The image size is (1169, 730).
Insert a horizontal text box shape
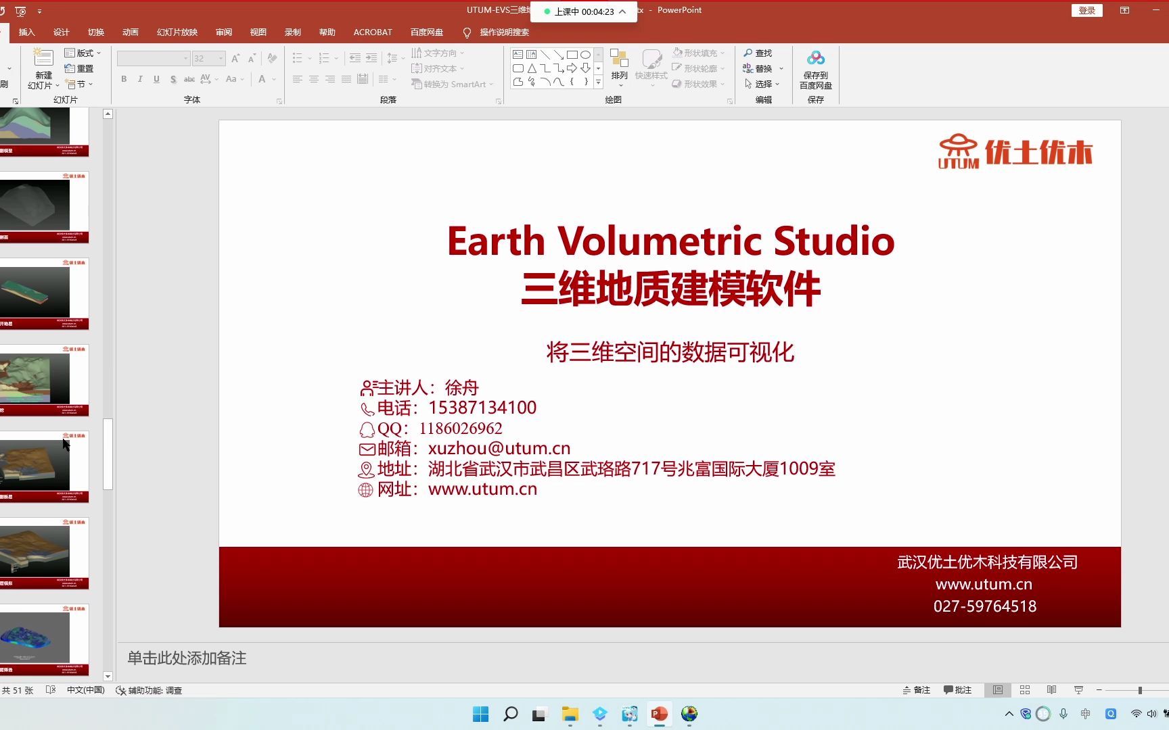coord(518,55)
